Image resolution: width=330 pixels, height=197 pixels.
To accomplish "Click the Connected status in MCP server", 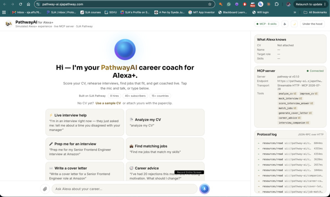I will [315, 71].
